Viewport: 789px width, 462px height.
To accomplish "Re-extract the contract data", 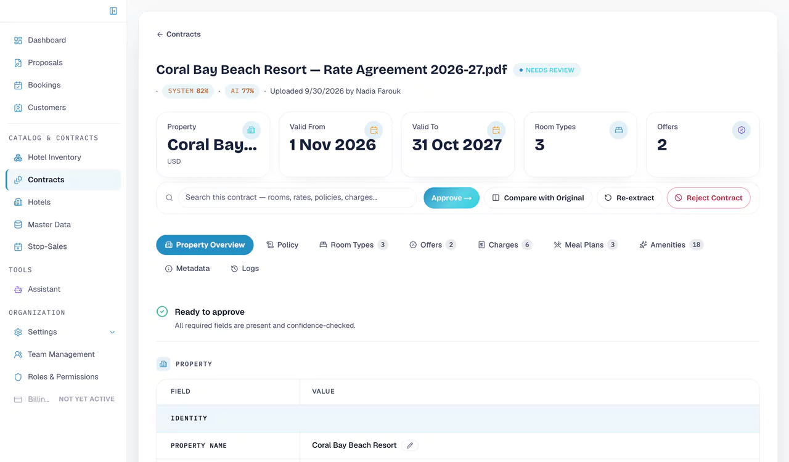I will click(629, 198).
